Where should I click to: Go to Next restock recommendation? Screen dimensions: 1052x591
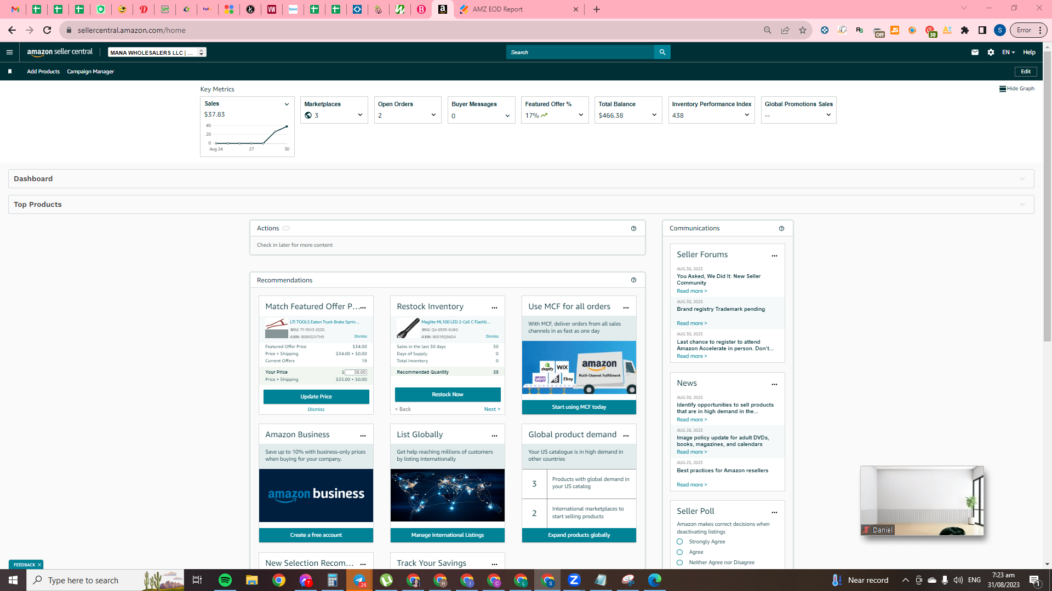[x=492, y=409]
